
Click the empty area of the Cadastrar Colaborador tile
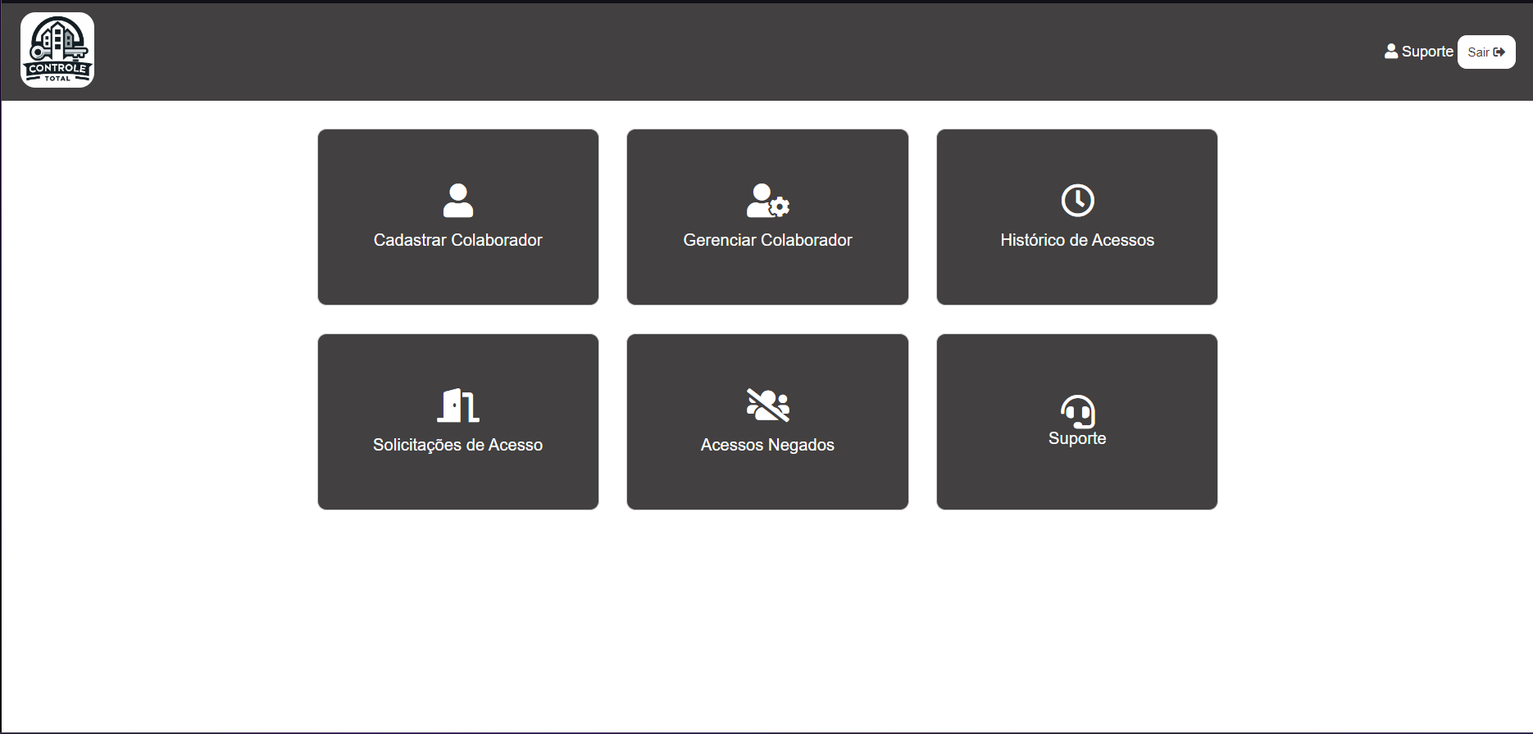(x=457, y=283)
